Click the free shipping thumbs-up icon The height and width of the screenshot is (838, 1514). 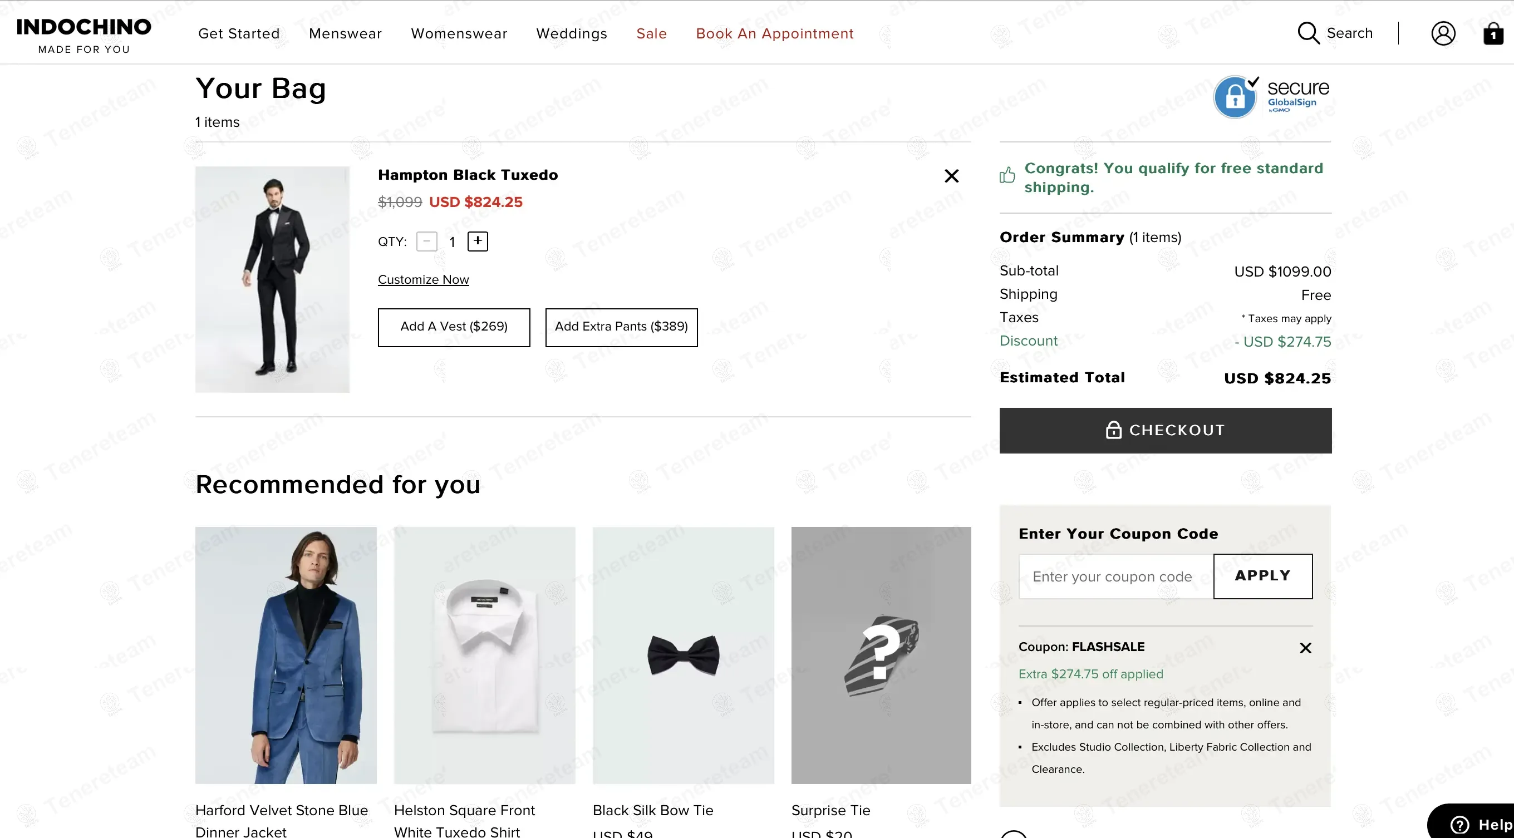coord(1007,175)
